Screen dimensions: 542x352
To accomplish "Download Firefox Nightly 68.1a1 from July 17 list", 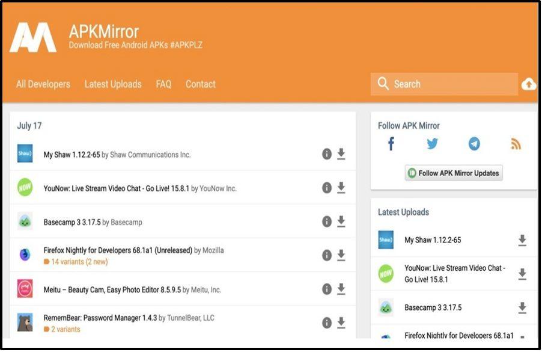I will tap(341, 255).
